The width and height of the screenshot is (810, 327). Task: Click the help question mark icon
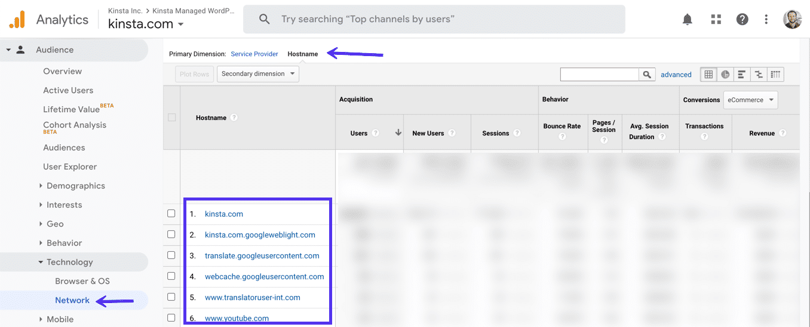coord(742,20)
